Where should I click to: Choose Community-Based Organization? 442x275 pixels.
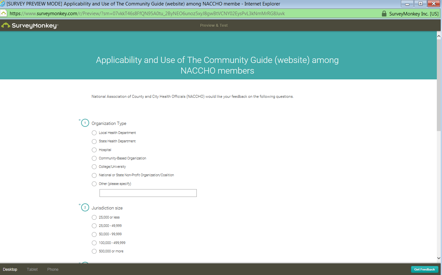(94, 158)
